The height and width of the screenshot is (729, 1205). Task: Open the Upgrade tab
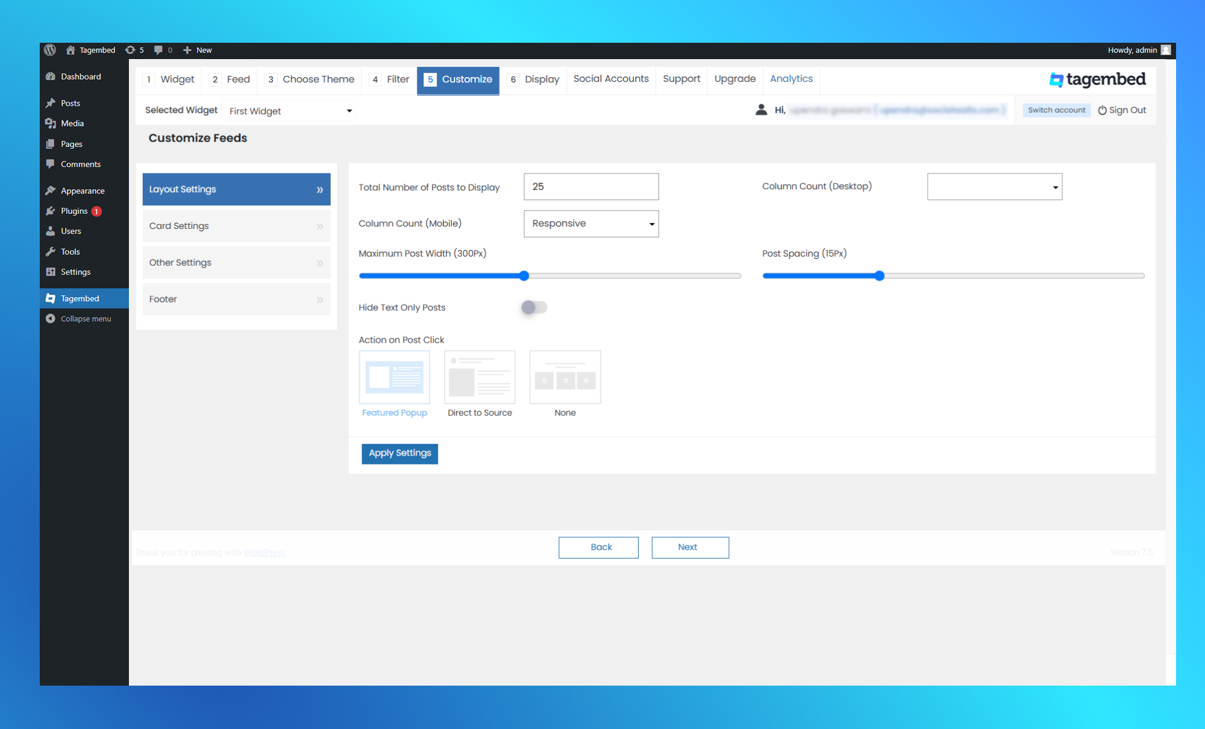click(735, 79)
